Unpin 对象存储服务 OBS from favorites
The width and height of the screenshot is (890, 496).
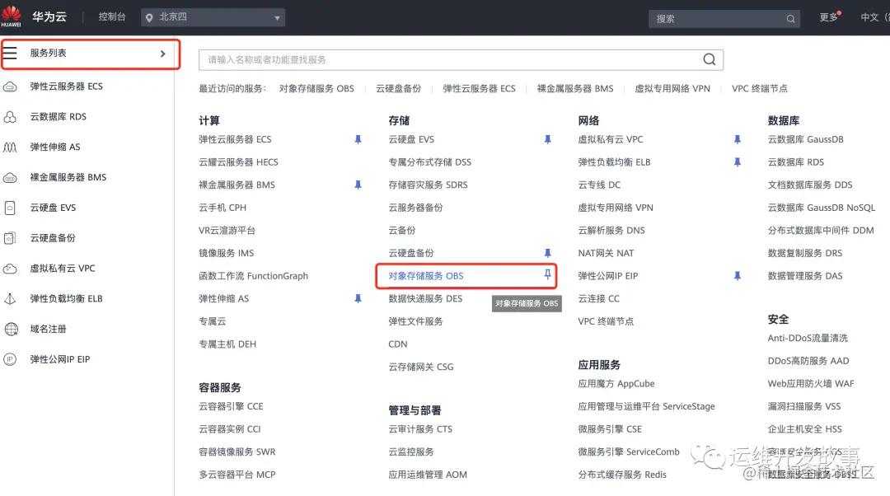point(547,275)
